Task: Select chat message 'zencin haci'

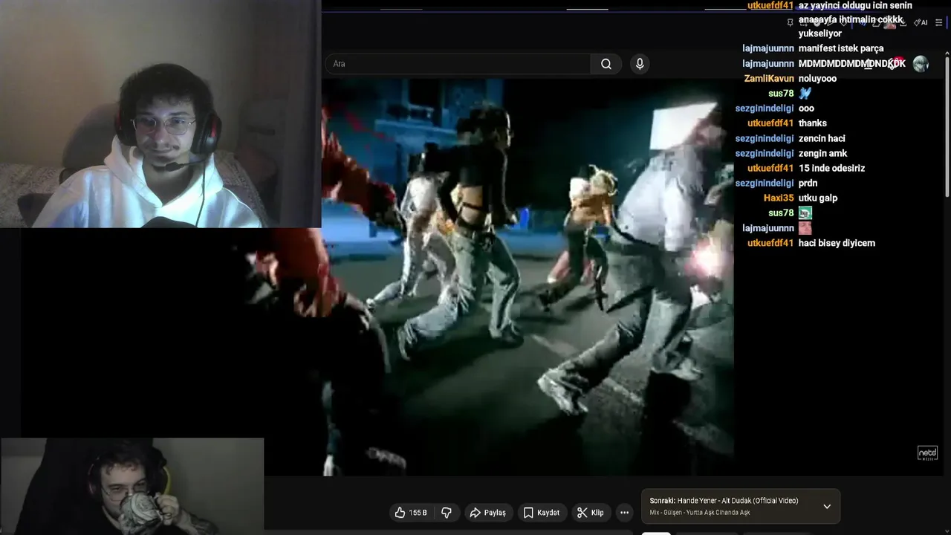Action: pos(822,139)
